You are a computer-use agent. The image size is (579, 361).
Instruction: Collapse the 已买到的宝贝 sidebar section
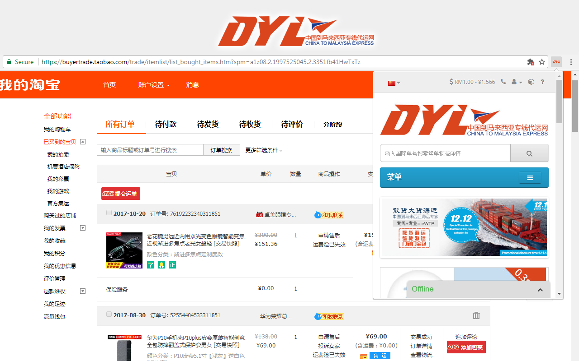tap(83, 142)
